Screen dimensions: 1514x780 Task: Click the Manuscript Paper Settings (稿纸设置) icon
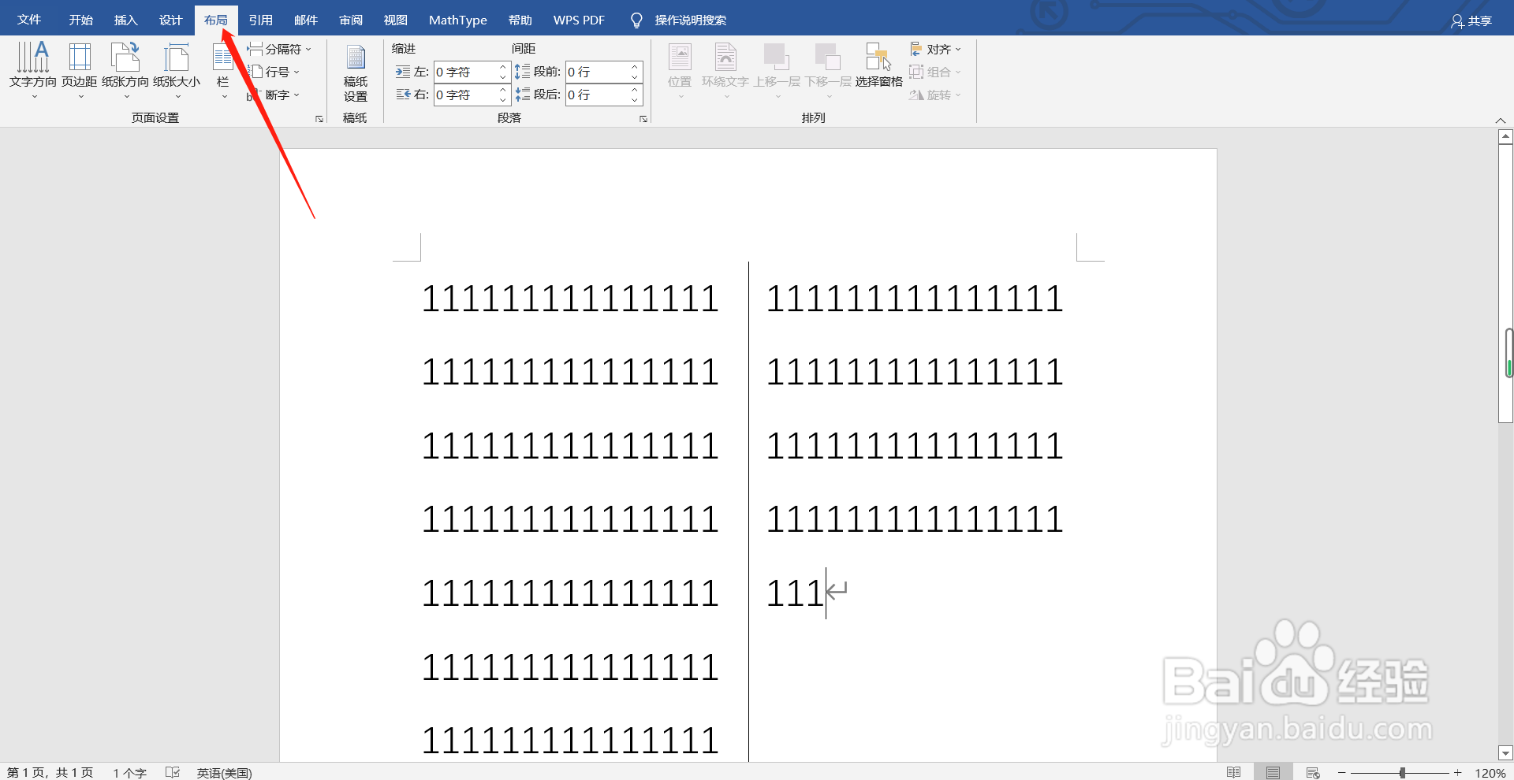click(x=356, y=72)
